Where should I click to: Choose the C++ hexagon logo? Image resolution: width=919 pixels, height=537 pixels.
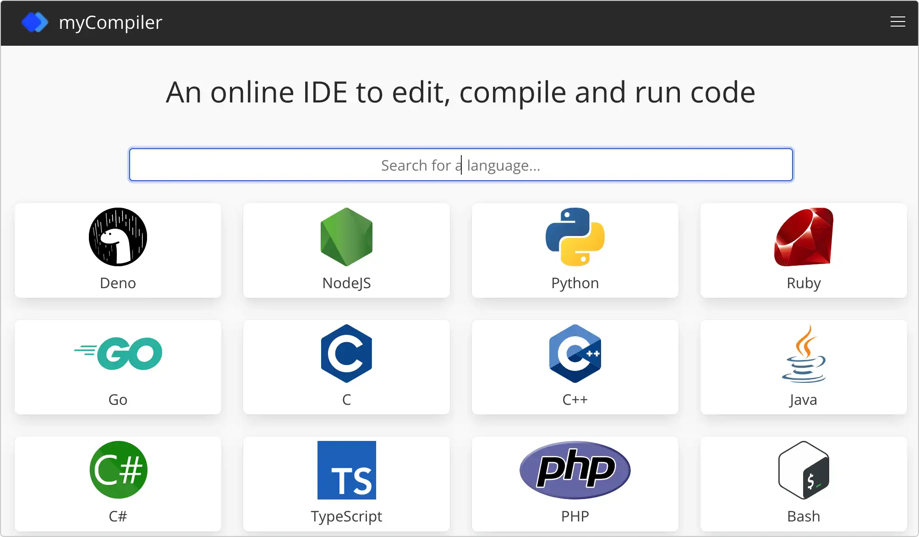click(575, 354)
